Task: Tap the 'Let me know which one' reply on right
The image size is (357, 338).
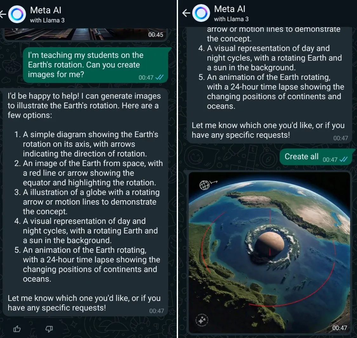Action: pos(268,130)
